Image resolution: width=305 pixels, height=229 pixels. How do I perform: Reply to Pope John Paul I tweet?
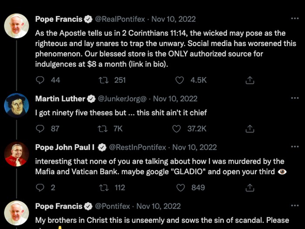[x=40, y=188]
